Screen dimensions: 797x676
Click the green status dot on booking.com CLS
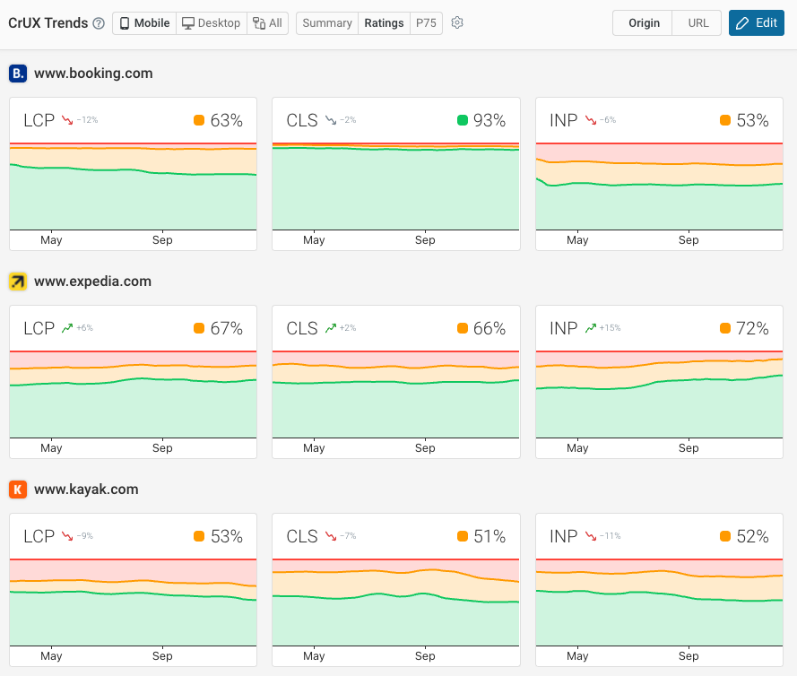pos(462,119)
